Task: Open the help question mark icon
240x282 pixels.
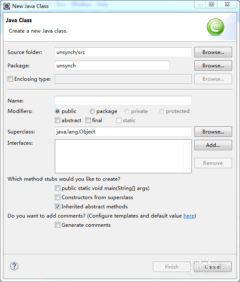Action: pos(14,266)
